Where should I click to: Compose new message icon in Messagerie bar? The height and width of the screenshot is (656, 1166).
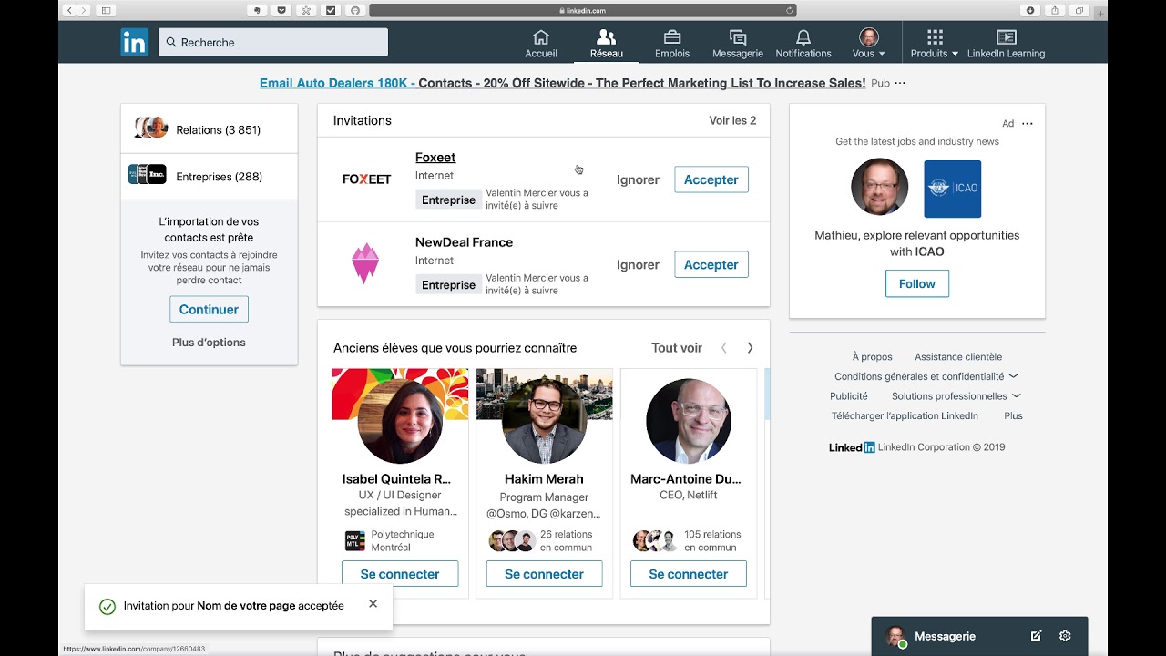pyautogui.click(x=1036, y=636)
